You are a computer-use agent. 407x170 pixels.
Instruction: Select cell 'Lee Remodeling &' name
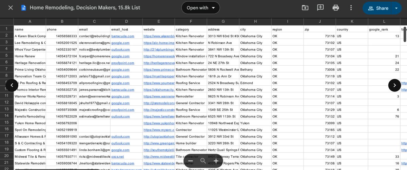(30, 43)
